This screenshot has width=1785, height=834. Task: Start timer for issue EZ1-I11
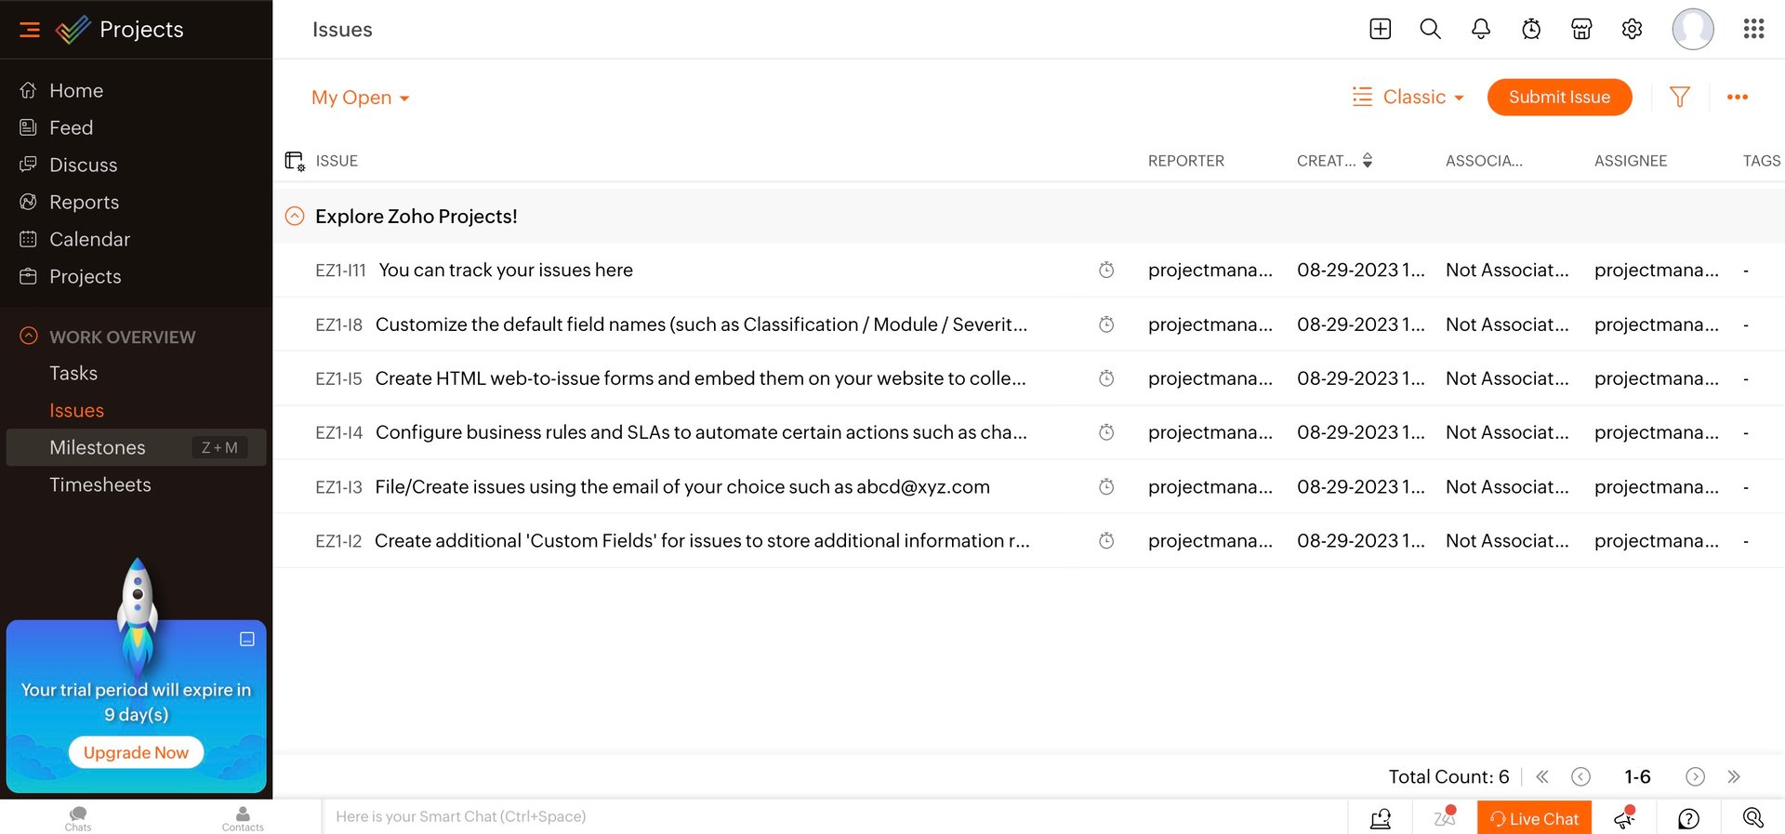(1106, 271)
